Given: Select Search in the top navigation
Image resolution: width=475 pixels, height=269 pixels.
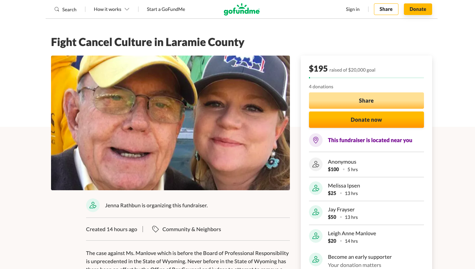Looking at the screenshot, I should click(x=65, y=9).
